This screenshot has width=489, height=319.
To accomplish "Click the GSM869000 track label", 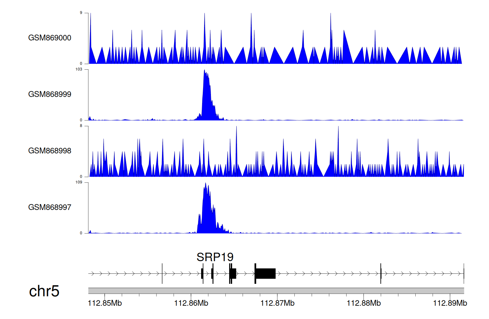I will pos(50,38).
